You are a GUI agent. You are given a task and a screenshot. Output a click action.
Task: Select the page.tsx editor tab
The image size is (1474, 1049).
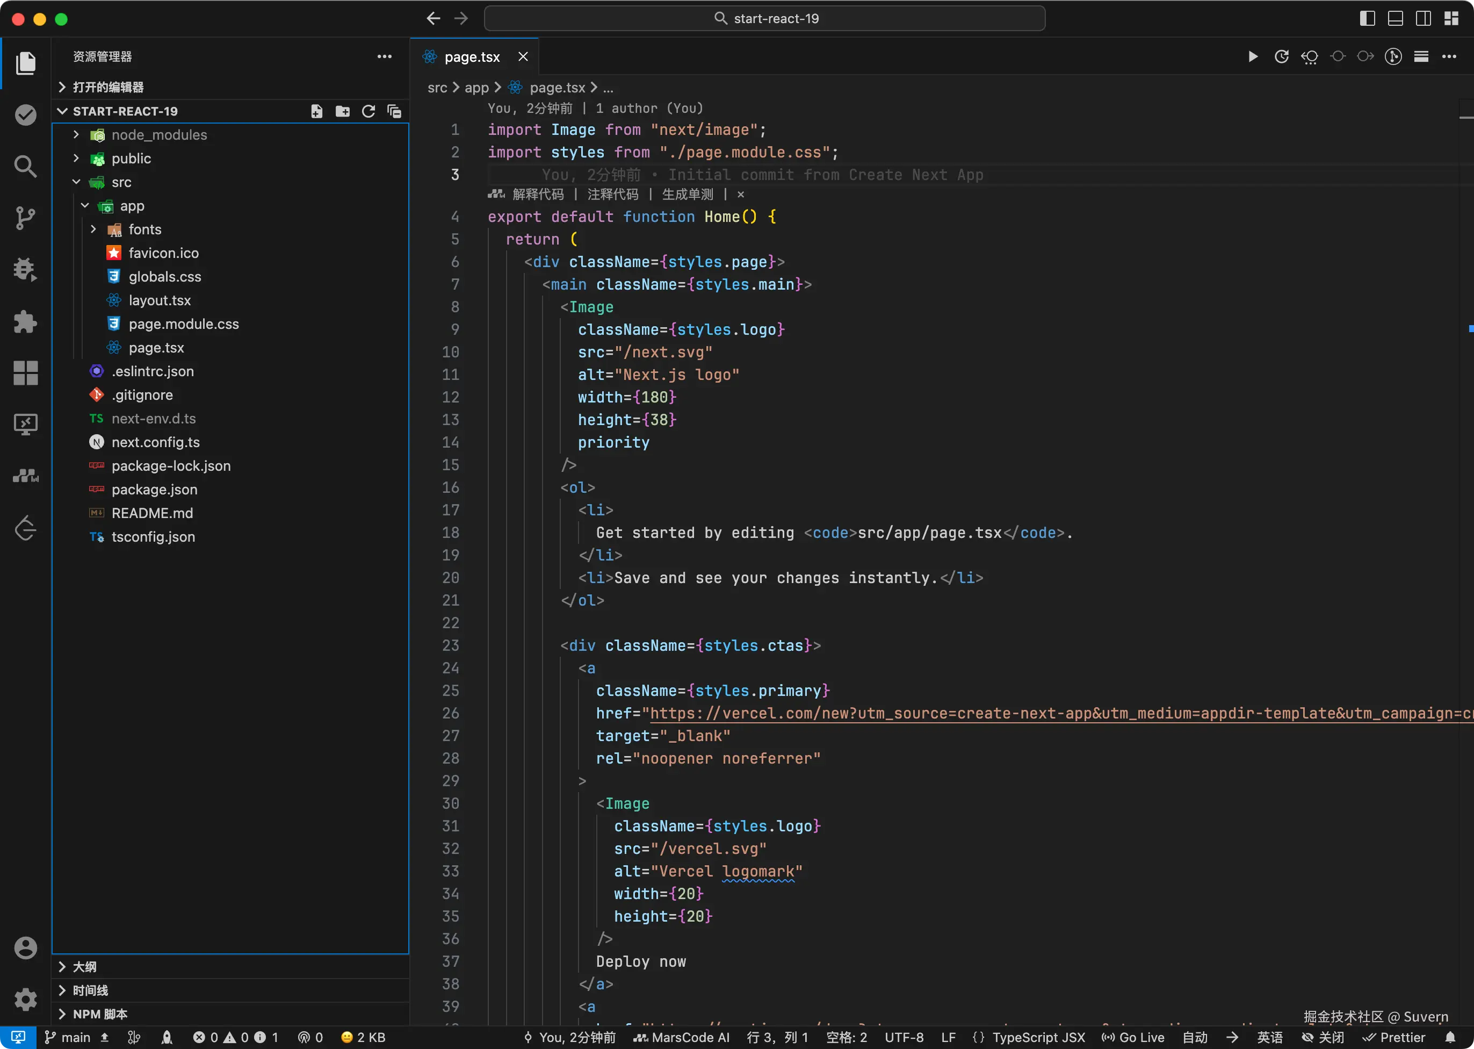click(471, 57)
